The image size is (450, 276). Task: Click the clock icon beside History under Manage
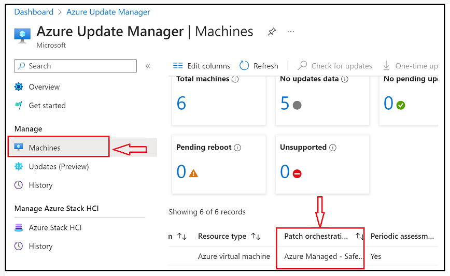(19, 185)
